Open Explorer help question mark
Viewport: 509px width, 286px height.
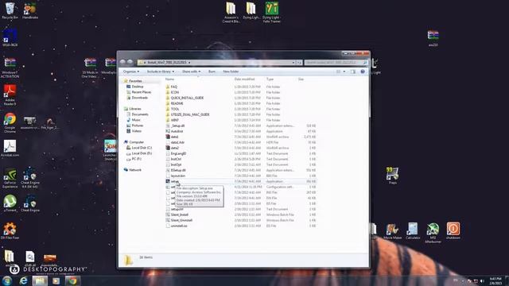363,71
